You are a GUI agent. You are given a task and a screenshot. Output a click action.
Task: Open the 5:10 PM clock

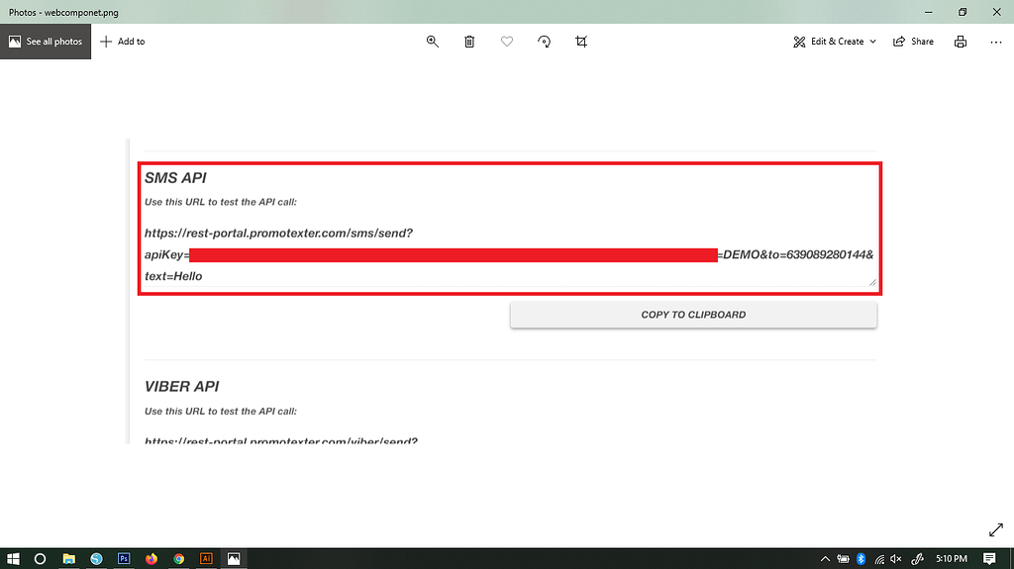click(x=952, y=559)
